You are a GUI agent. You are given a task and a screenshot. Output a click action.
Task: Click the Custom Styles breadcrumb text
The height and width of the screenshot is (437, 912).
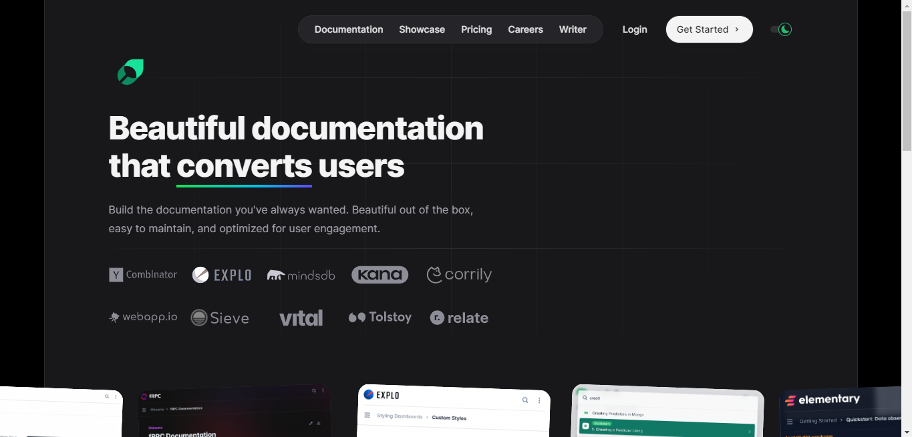tap(449, 418)
